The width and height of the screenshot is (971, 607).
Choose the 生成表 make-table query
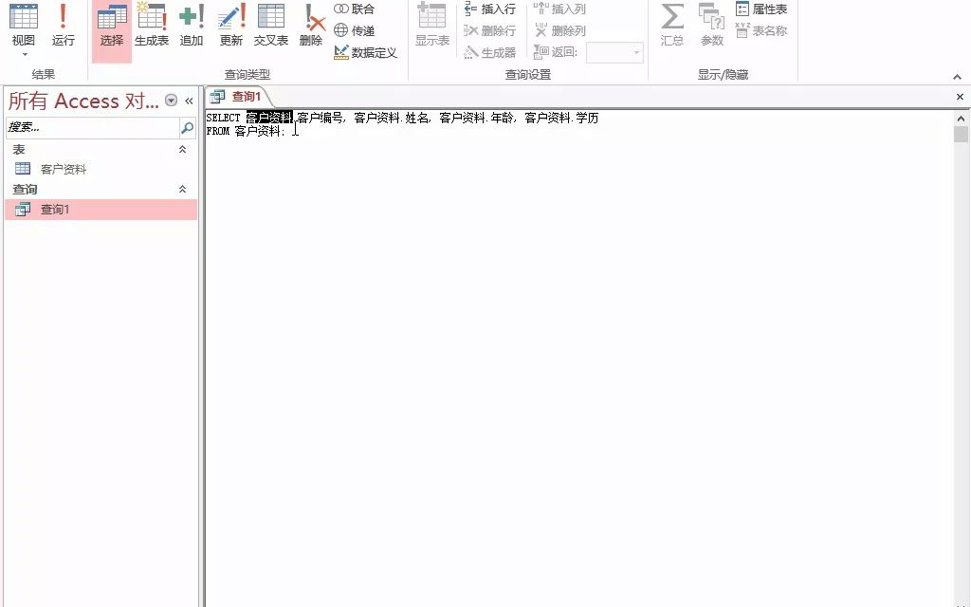[x=152, y=26]
